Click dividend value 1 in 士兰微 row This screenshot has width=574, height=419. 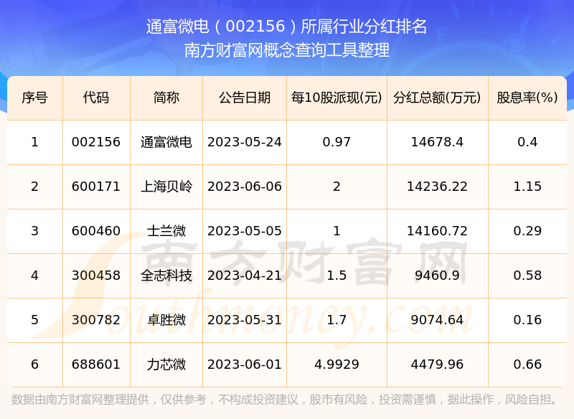click(x=337, y=231)
